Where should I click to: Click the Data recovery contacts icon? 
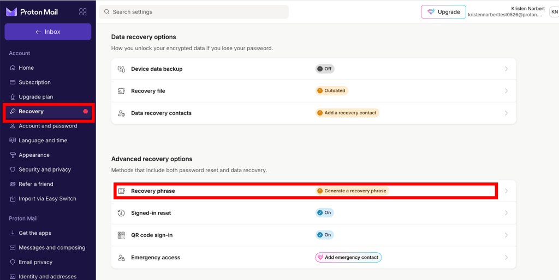[121, 113]
